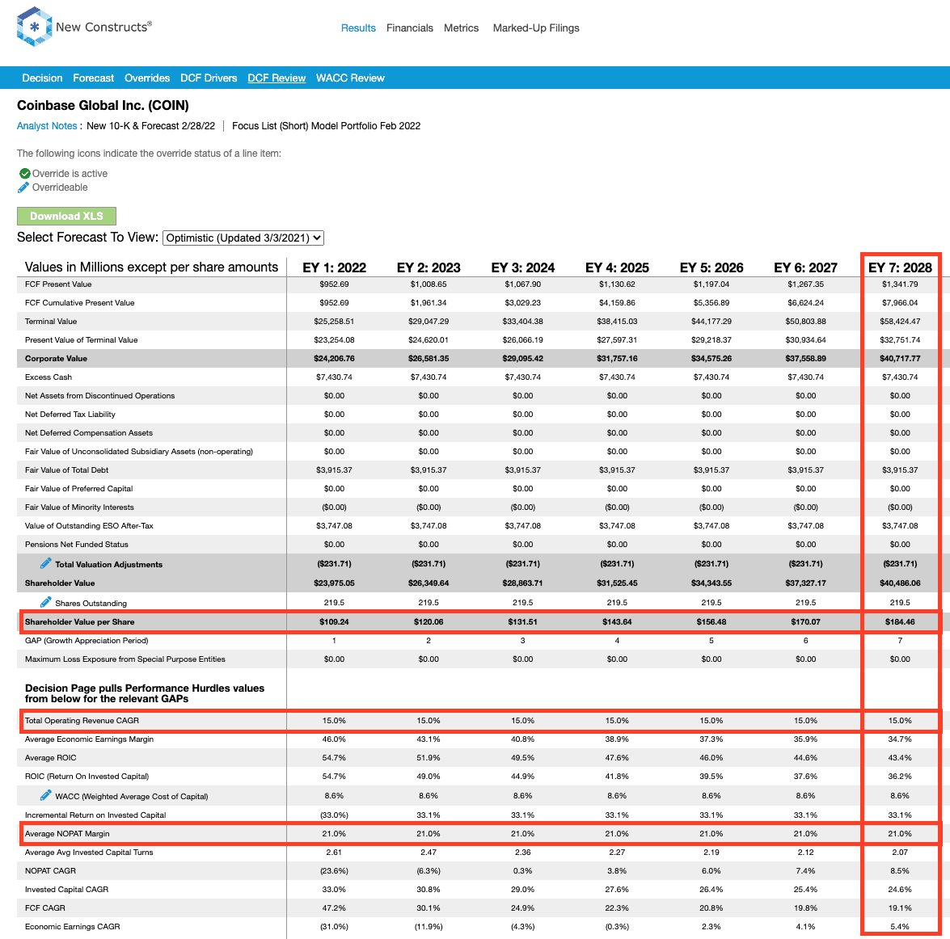Click the Terminal Value row label

coord(51,322)
